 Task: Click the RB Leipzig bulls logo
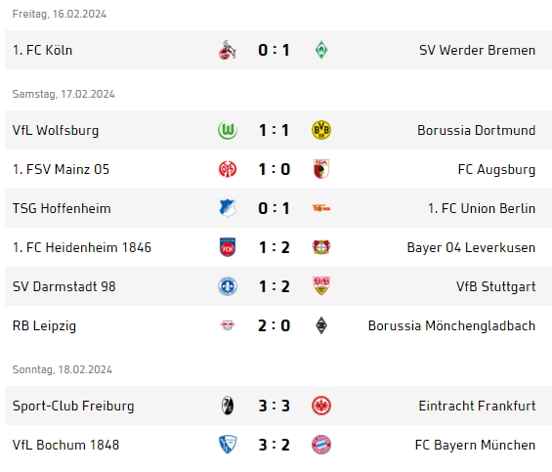228,325
